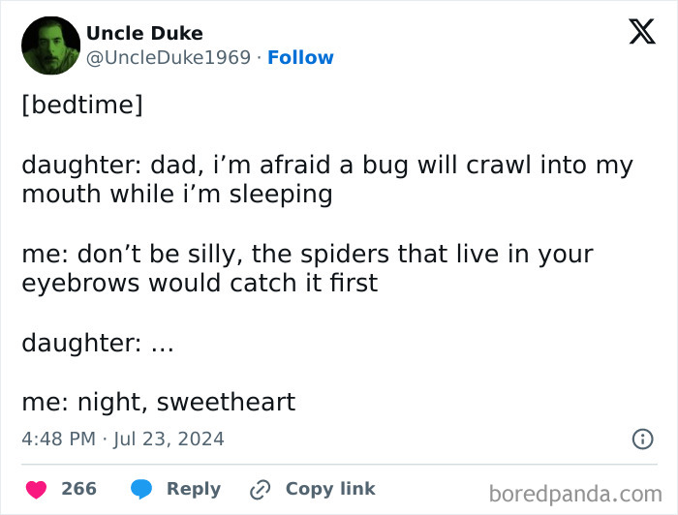678x515 pixels.
Task: Click the chain icon beside Copy link
Action: coord(259,489)
